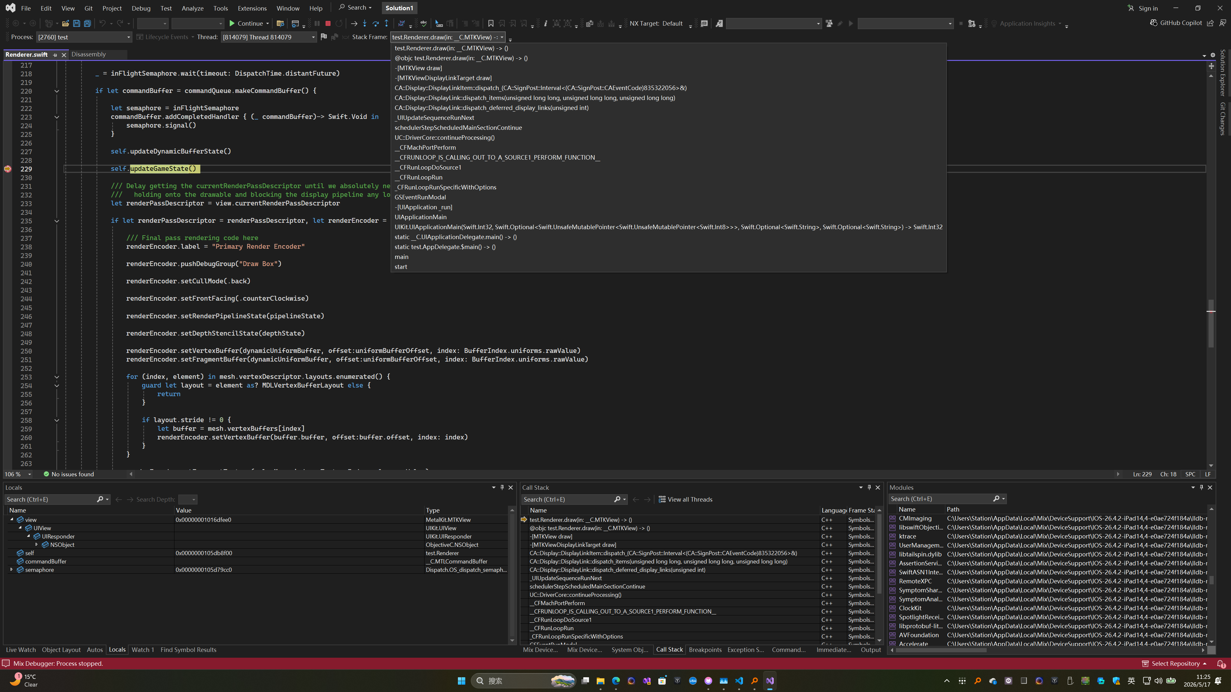
Task: Collapse the code block at line 220
Action: point(56,91)
